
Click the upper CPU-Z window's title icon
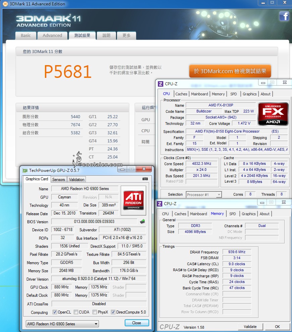161,84
